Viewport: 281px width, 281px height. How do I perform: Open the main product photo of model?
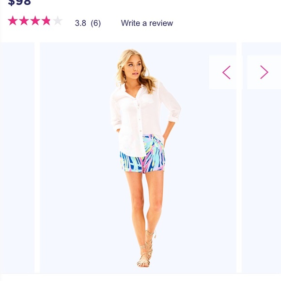click(138, 158)
